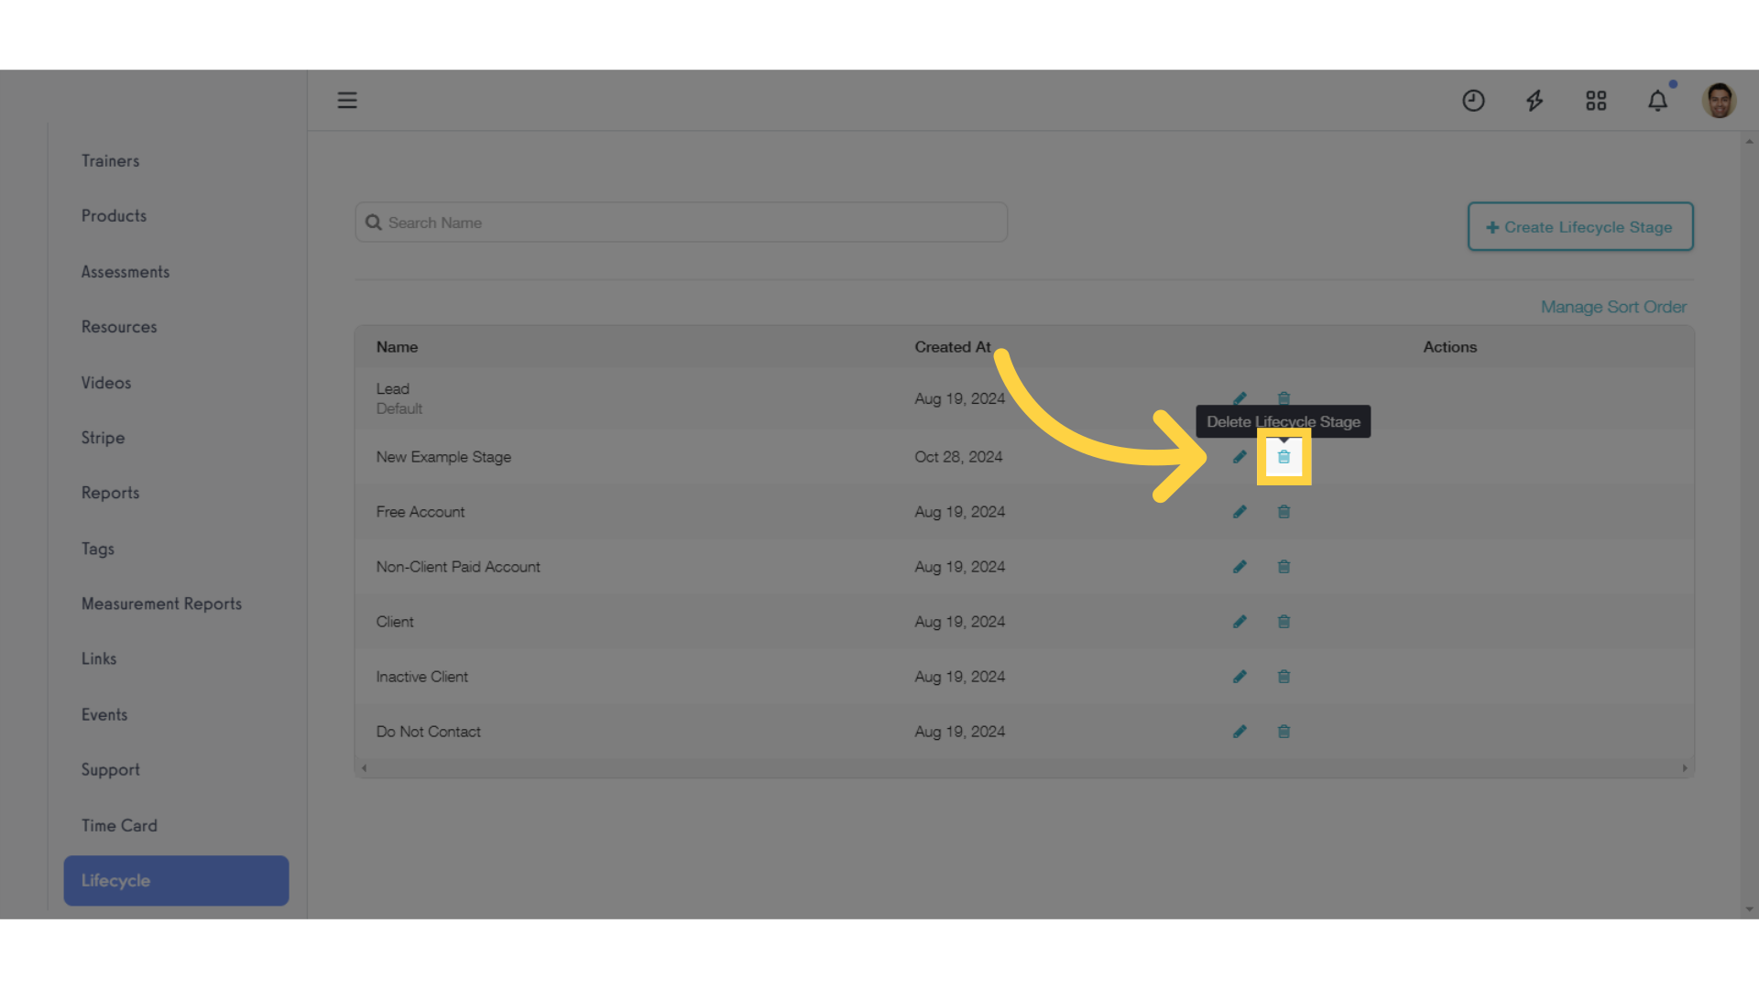Open the Stripe section in sidebar
Screen dimensions: 1759x989
pyautogui.click(x=103, y=437)
